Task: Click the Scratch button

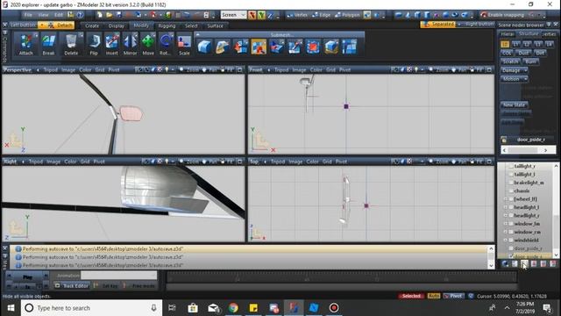Action: point(510,61)
